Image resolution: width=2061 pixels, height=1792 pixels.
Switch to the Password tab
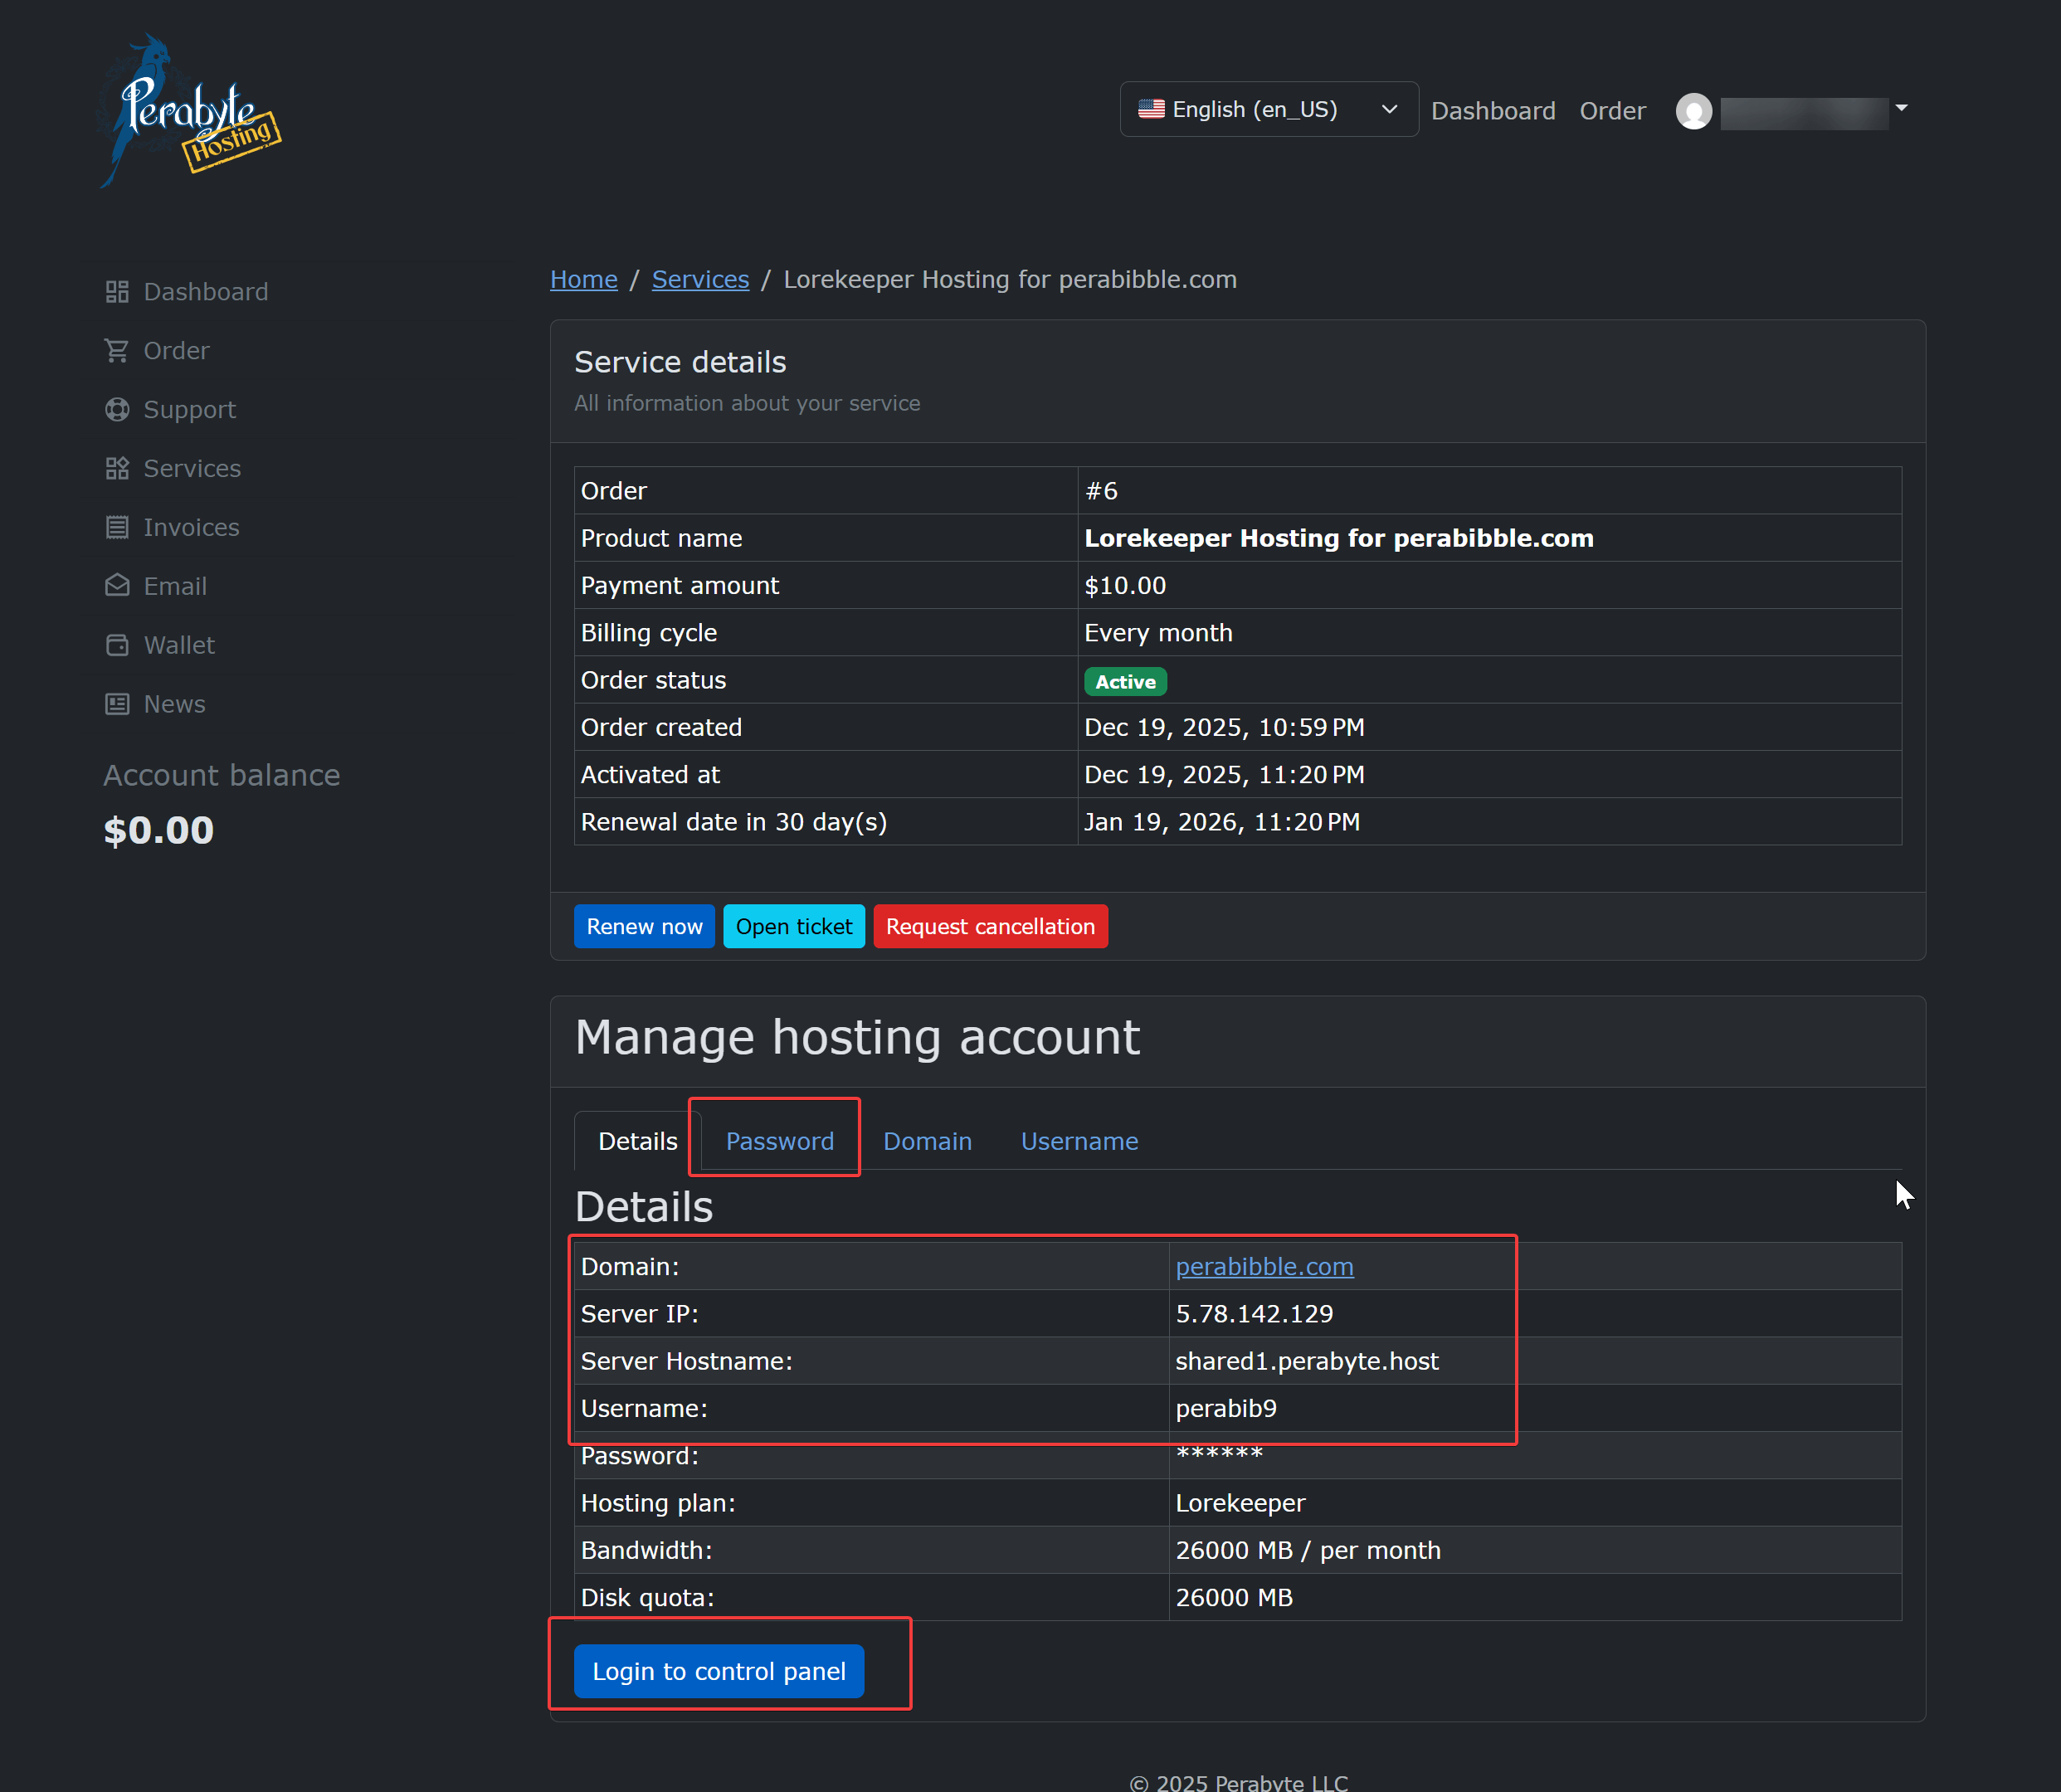pos(779,1141)
